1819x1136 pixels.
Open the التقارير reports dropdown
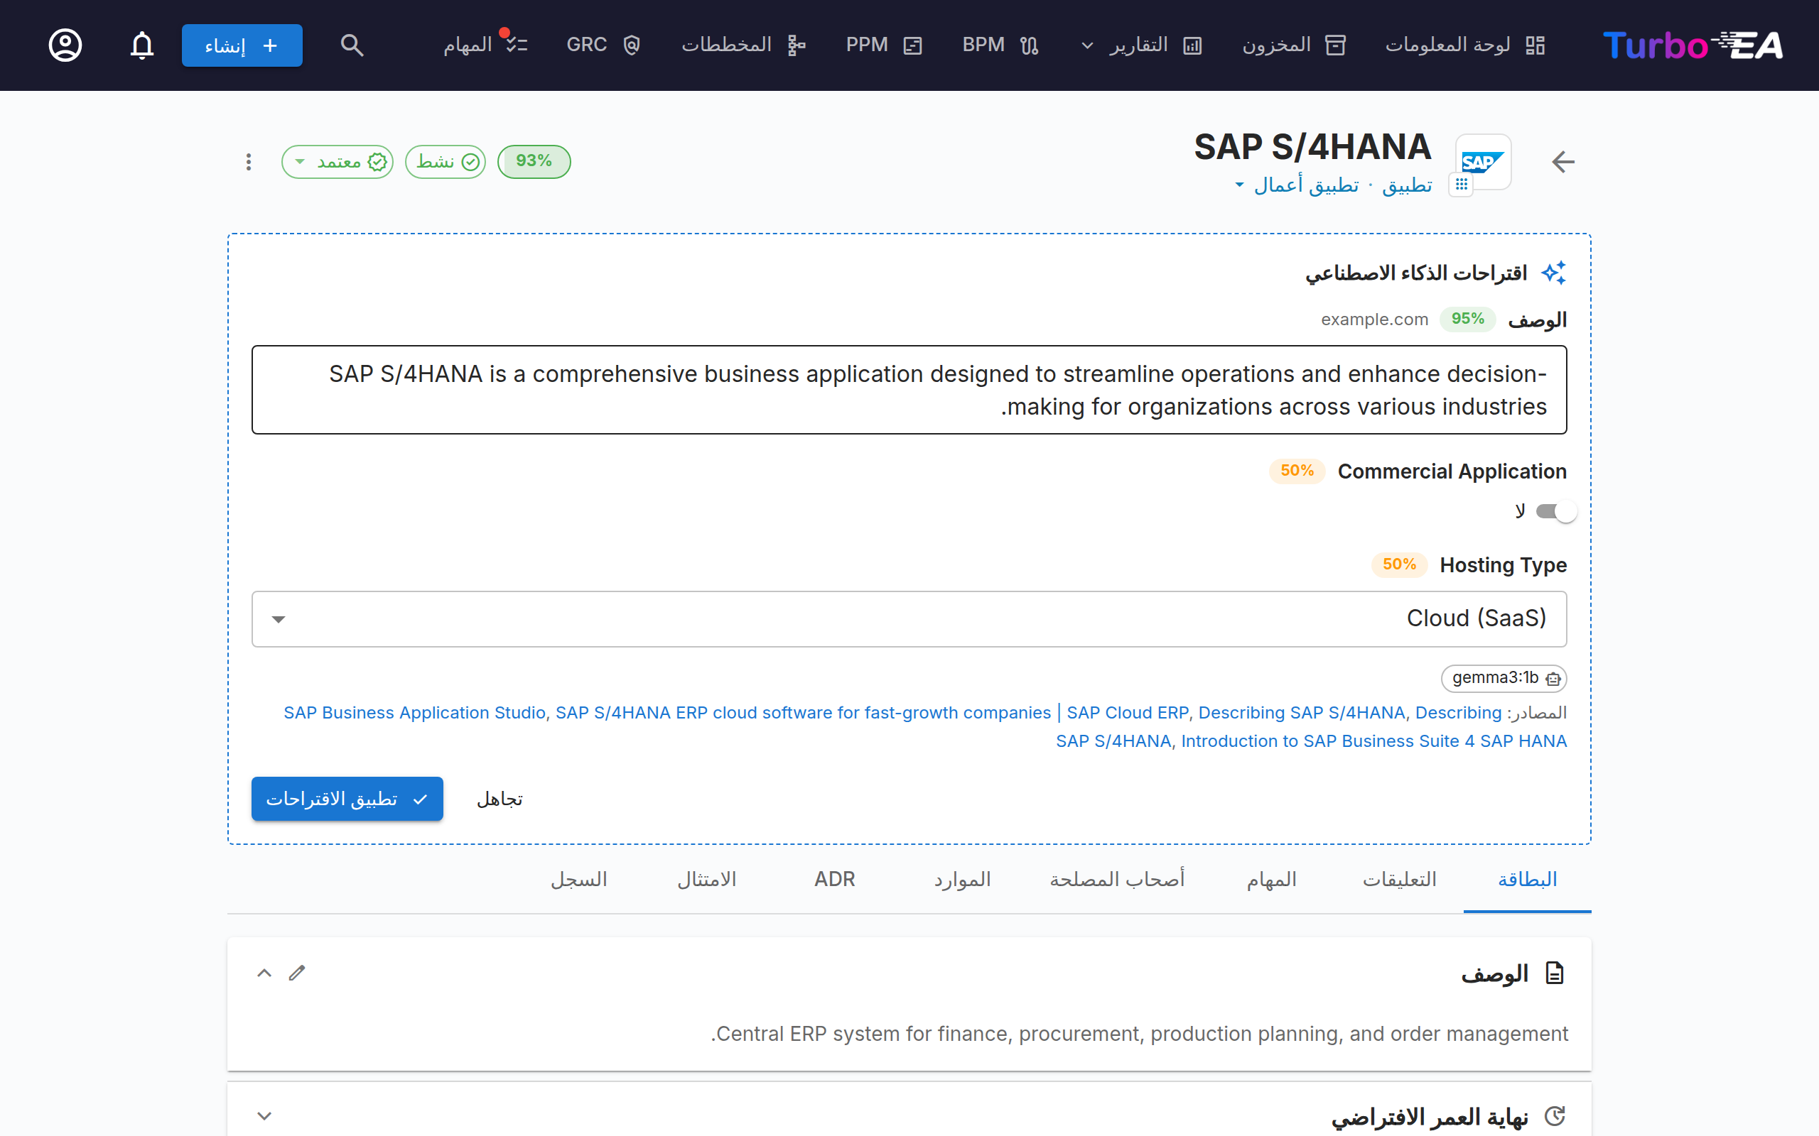pyautogui.click(x=1142, y=45)
